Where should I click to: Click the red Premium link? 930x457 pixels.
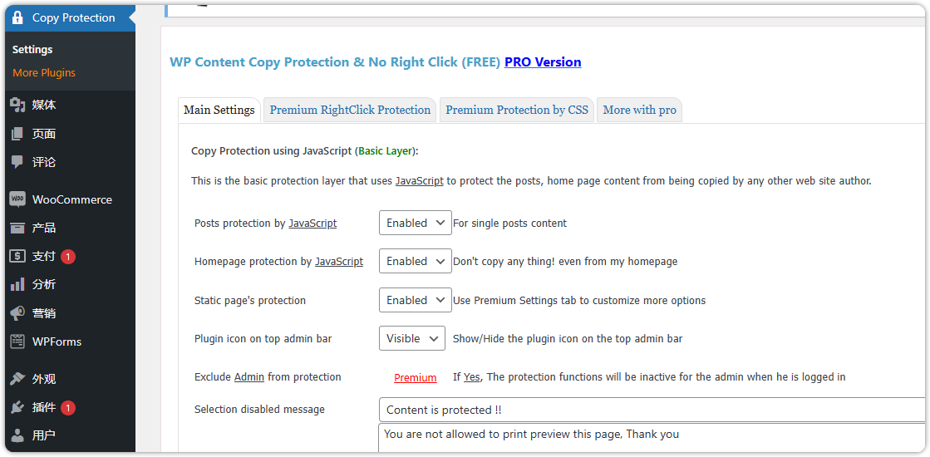[415, 377]
